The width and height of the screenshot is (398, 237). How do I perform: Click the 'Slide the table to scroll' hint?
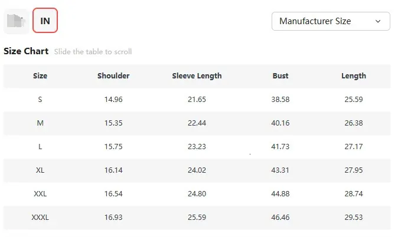pos(93,52)
